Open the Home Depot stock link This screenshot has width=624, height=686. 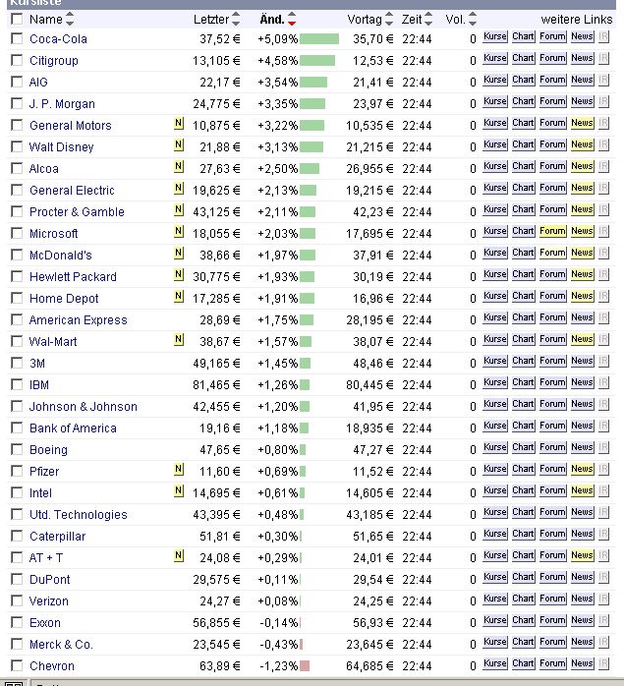click(64, 299)
